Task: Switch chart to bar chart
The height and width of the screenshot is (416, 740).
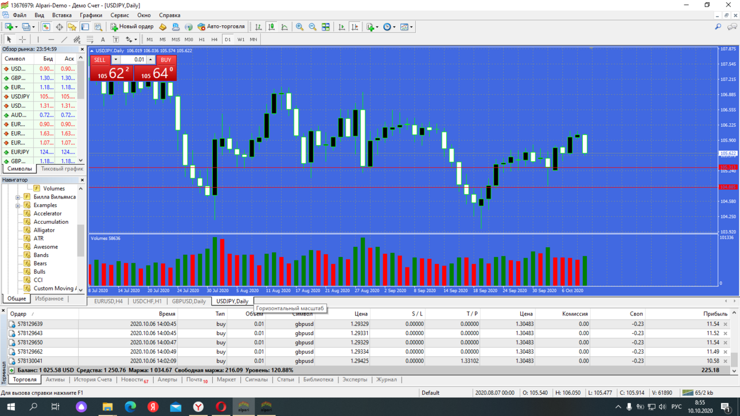Action: [x=258, y=27]
